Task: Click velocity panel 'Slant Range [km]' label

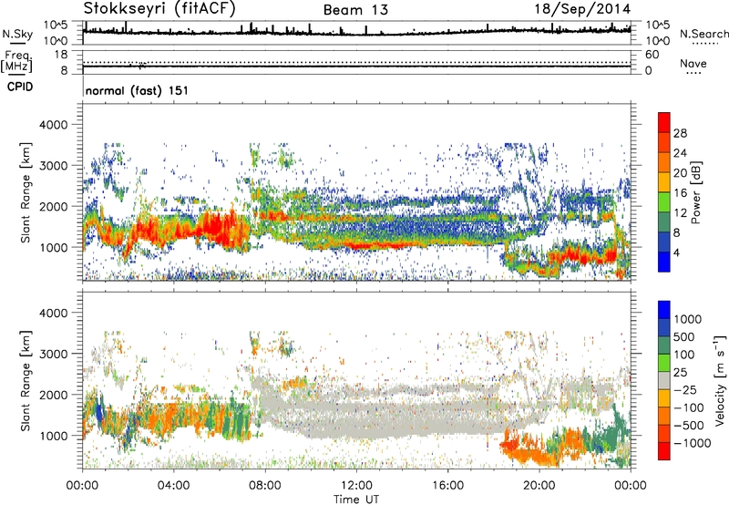Action: click(x=26, y=381)
